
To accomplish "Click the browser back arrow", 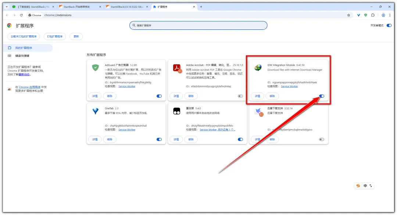I will pos(7,15).
